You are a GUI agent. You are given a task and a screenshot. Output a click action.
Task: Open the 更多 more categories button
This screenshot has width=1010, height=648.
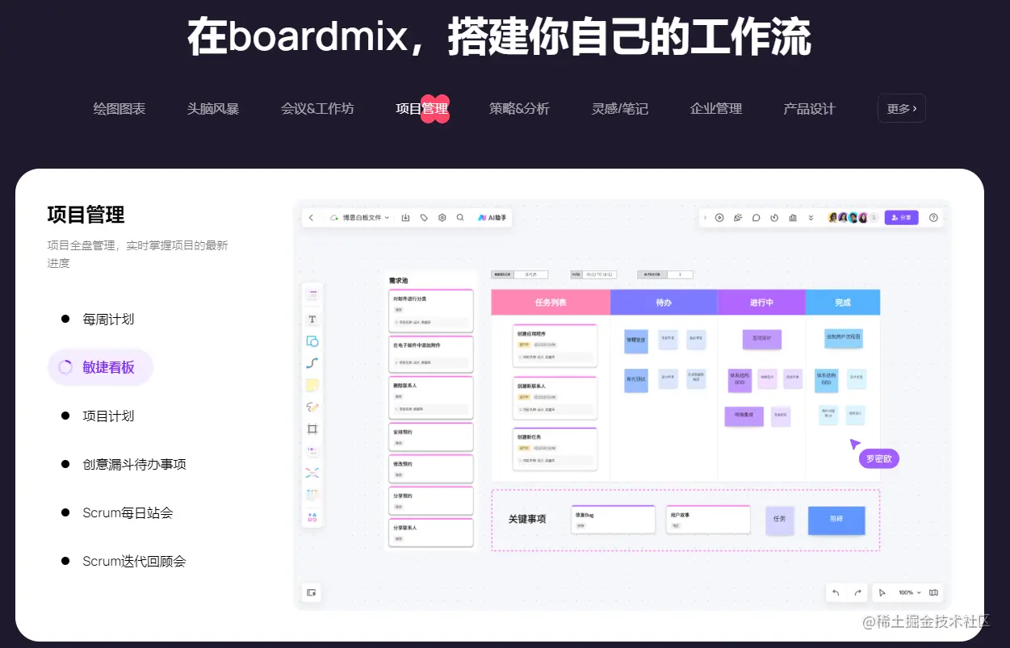pos(902,108)
